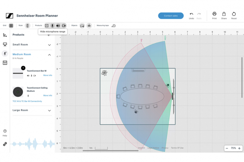Click the 75% zoom level value
This screenshot has height=162, width=244.
233,148
